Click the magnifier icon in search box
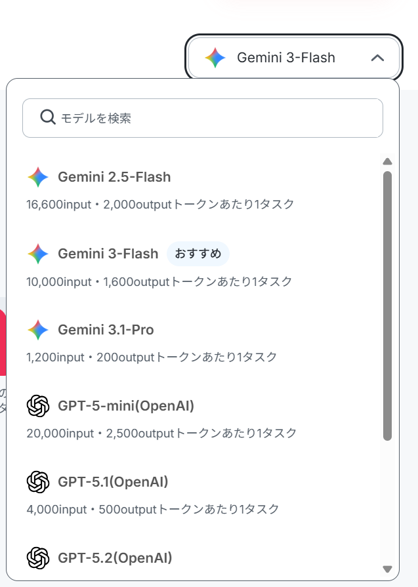The width and height of the screenshot is (418, 587). tap(48, 117)
